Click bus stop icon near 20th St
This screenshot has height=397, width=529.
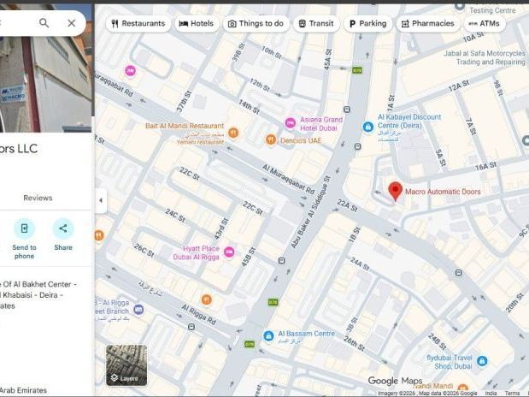point(458,273)
